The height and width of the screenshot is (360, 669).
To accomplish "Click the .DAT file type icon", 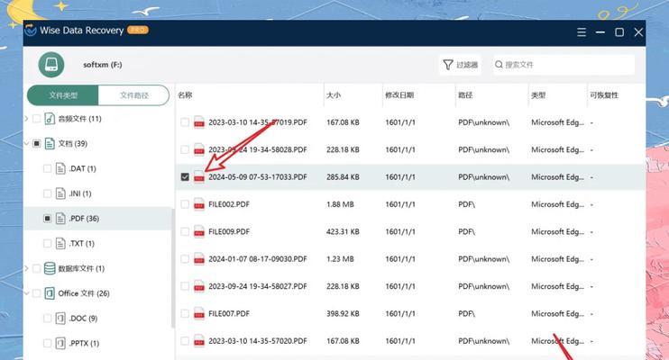I will click(x=60, y=168).
